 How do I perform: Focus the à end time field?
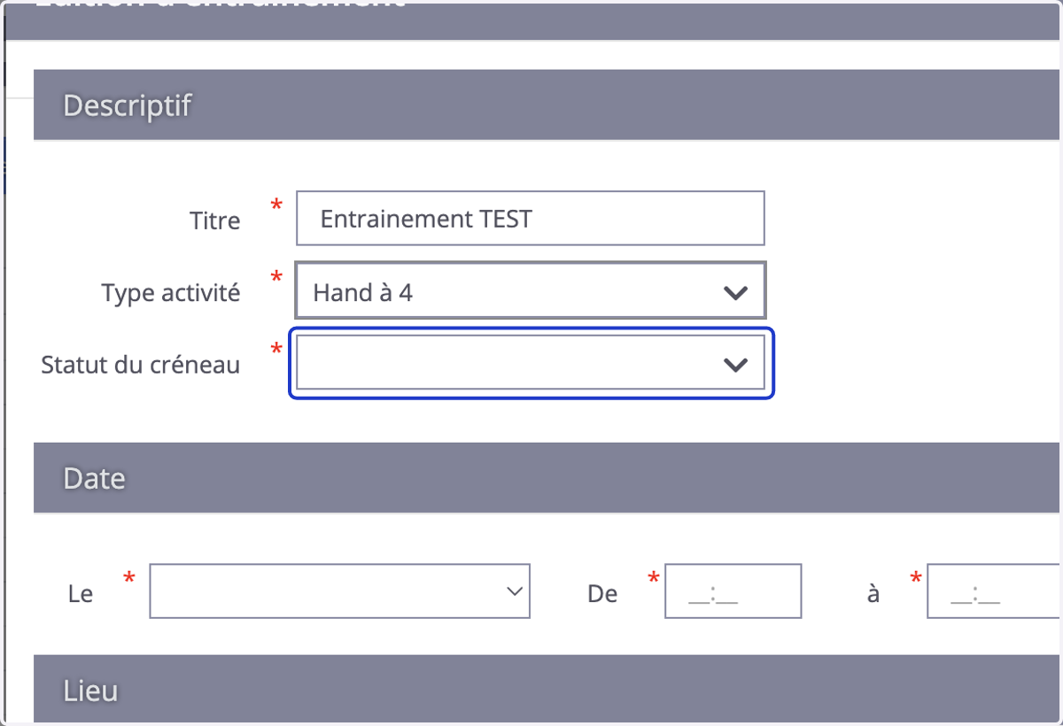tap(994, 591)
